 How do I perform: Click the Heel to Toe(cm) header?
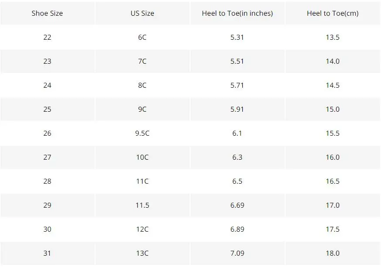coord(333,13)
